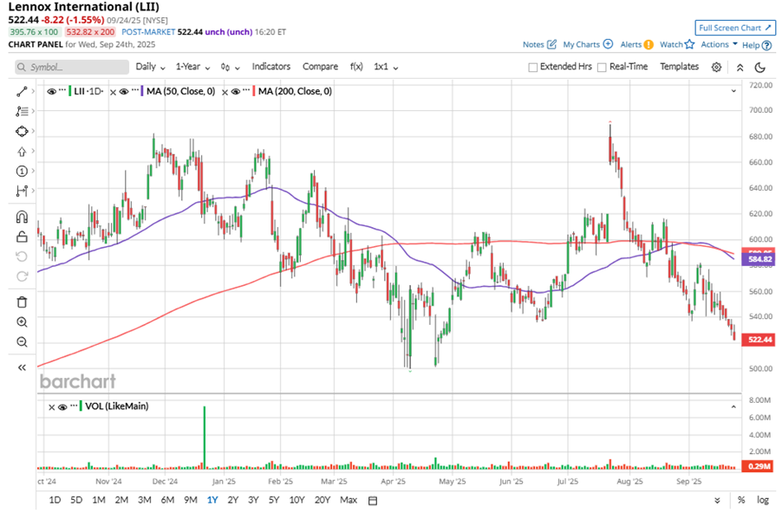This screenshot has height=513, width=782.
Task: Redo the chart action
Action: point(22,276)
